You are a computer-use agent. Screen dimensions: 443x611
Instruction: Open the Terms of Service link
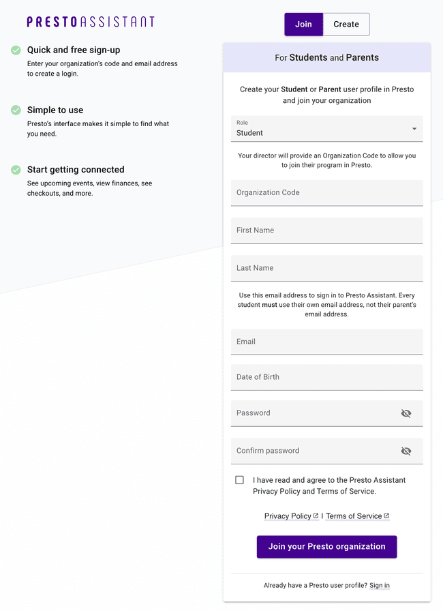pos(354,516)
